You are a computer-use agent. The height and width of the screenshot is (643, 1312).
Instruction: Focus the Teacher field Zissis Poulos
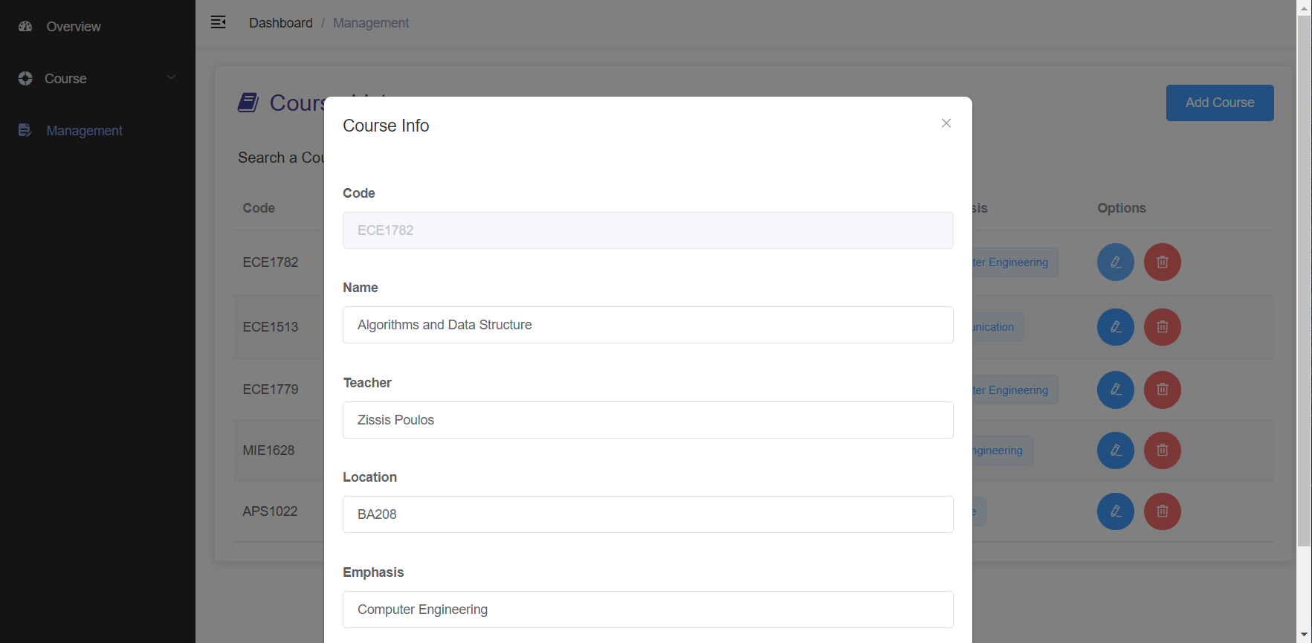point(648,420)
